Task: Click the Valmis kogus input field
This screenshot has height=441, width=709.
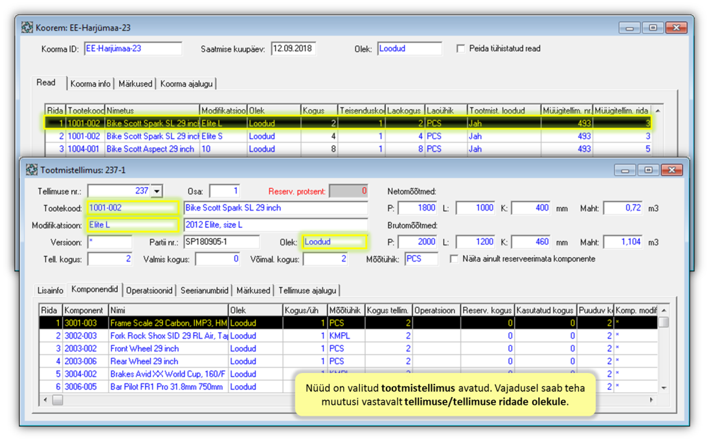Action: point(218,259)
